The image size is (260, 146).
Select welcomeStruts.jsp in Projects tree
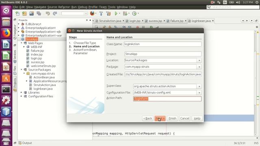[x=43, y=66]
